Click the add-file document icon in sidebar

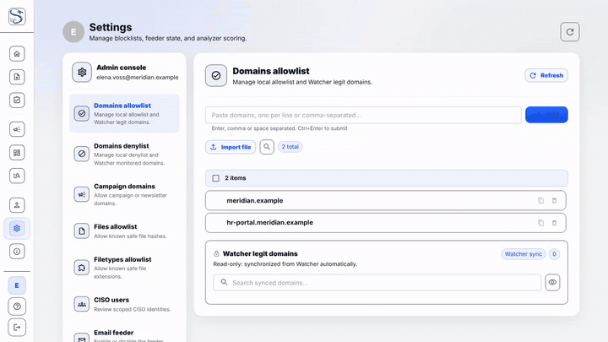click(17, 77)
